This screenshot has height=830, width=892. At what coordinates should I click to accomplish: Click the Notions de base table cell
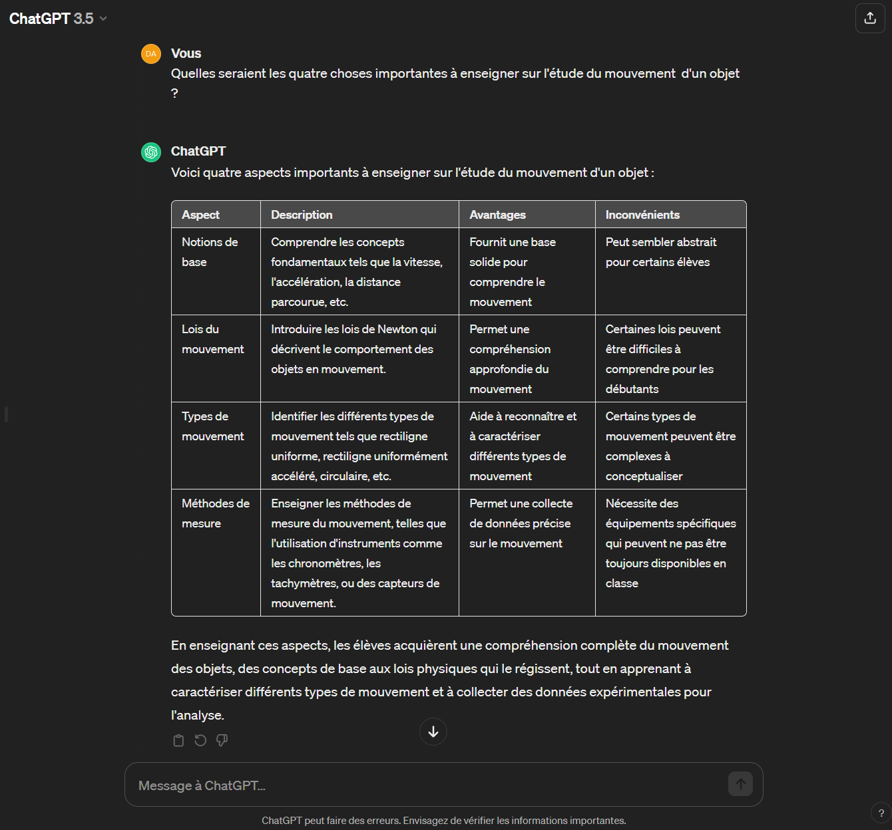pos(210,252)
